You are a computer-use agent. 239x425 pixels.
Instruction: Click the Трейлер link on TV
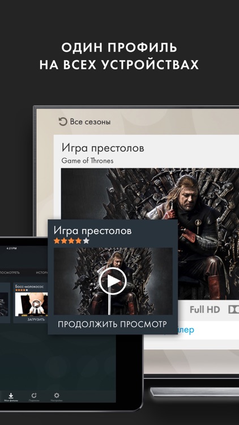[x=186, y=330]
